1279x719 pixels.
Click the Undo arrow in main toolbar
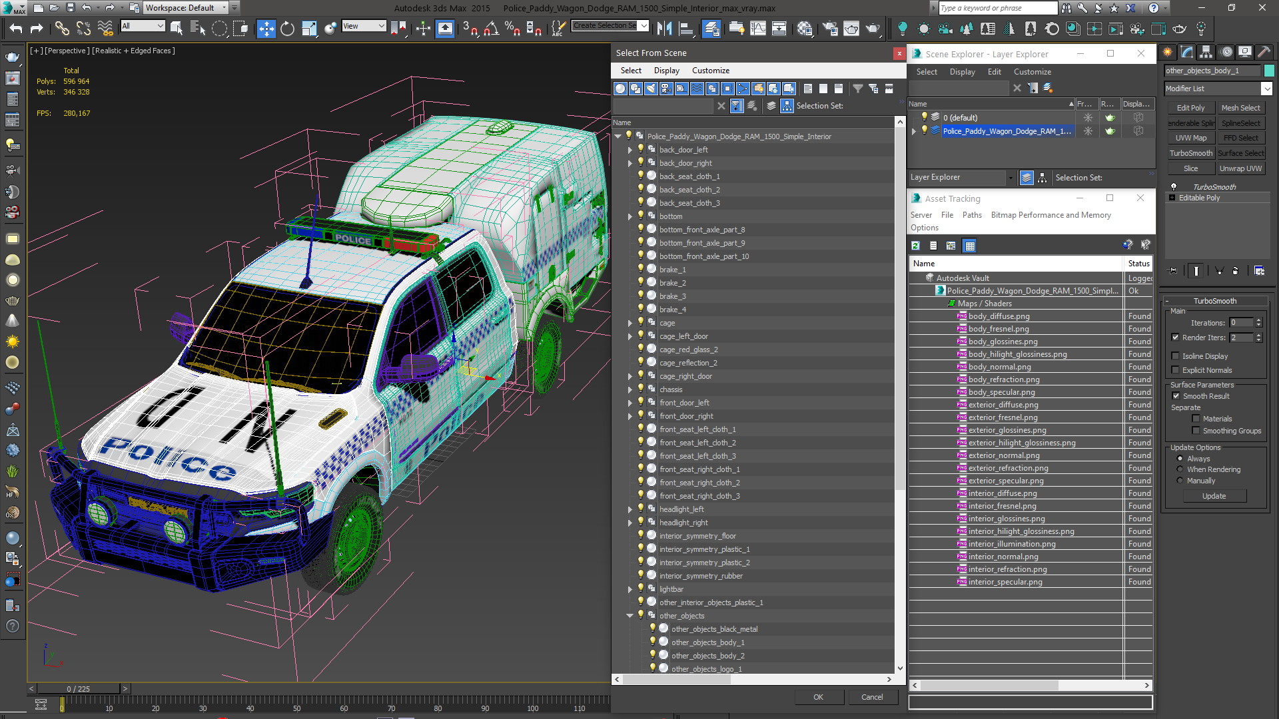point(16,28)
